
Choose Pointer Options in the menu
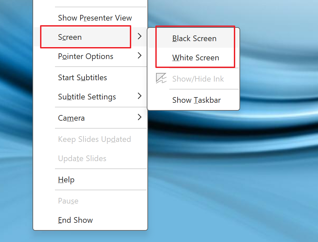tap(85, 56)
